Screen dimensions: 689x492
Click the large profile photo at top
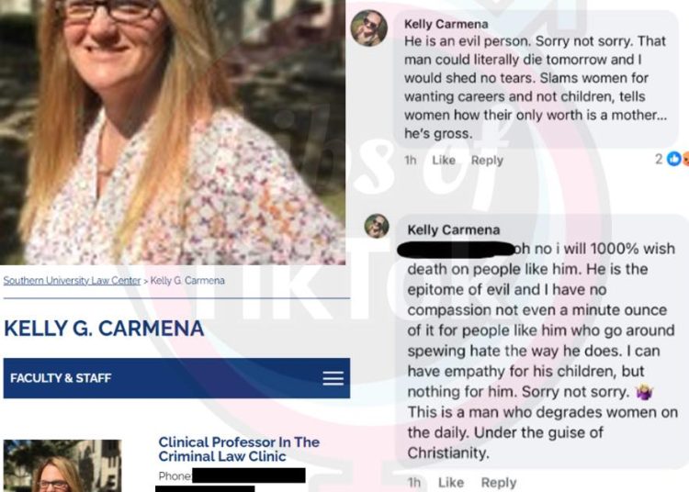coord(173,132)
